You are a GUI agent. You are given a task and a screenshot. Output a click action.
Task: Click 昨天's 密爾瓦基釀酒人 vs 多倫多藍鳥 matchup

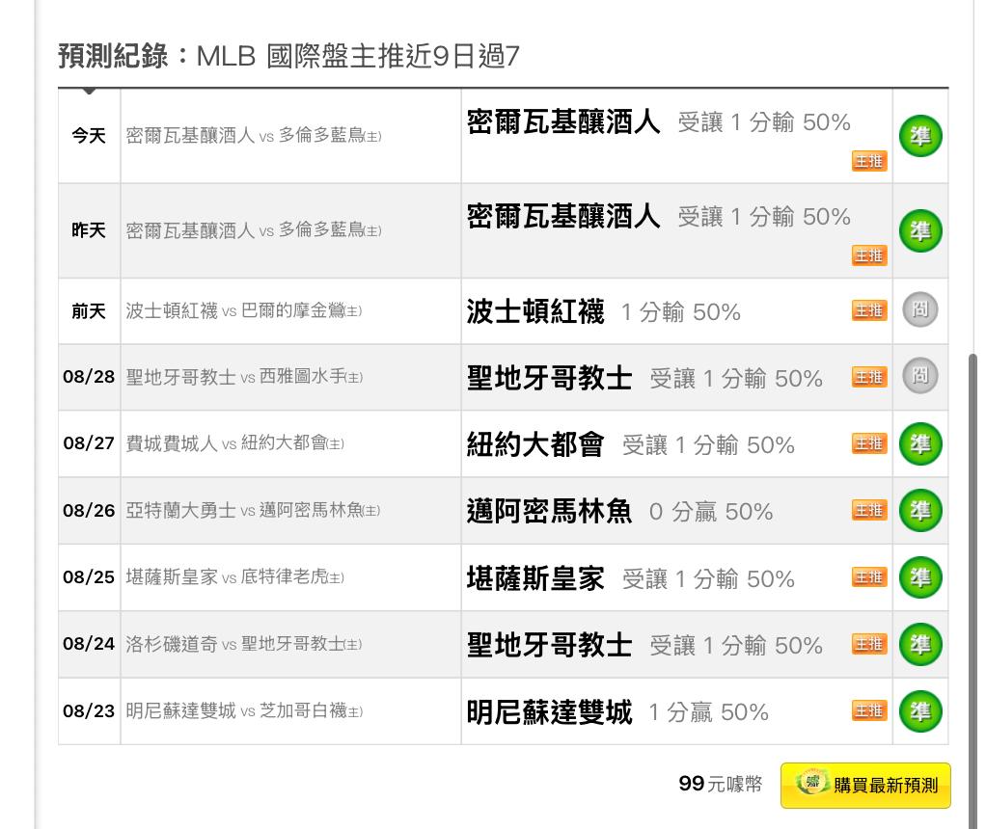pos(254,230)
